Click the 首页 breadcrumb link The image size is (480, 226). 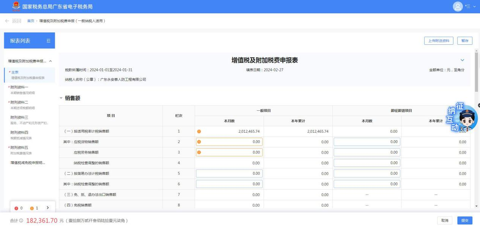click(x=31, y=20)
